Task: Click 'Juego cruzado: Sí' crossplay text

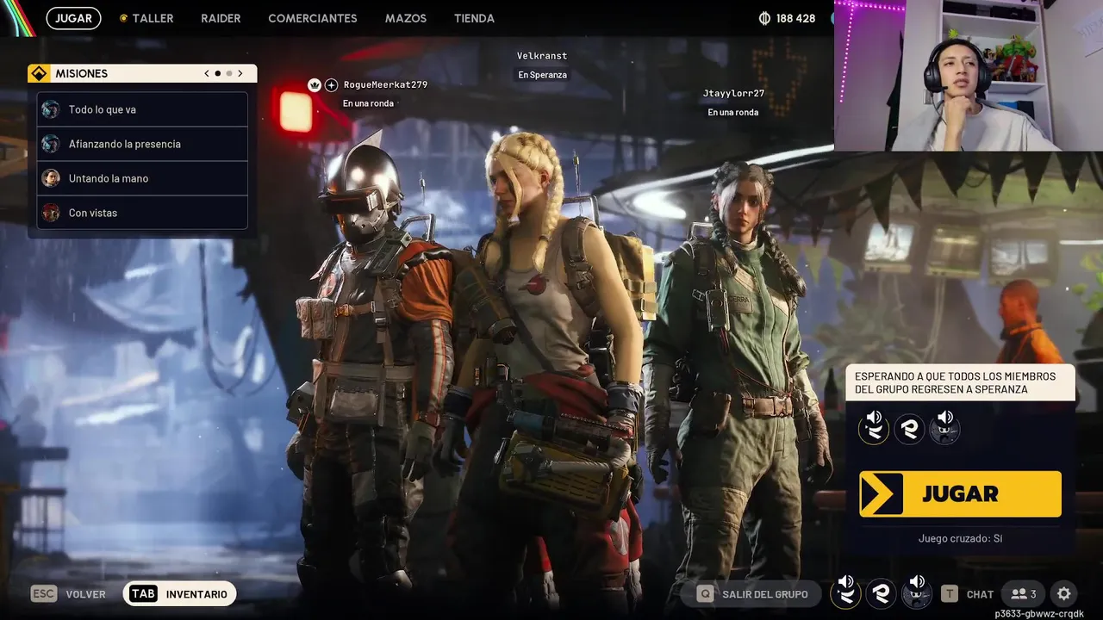Action: click(x=960, y=538)
